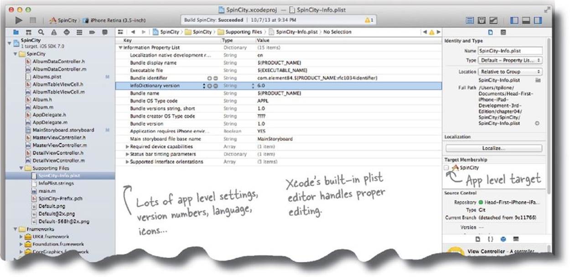570x277 pixels.
Task: Toggle the Debug area pane
Action: pos(526,21)
